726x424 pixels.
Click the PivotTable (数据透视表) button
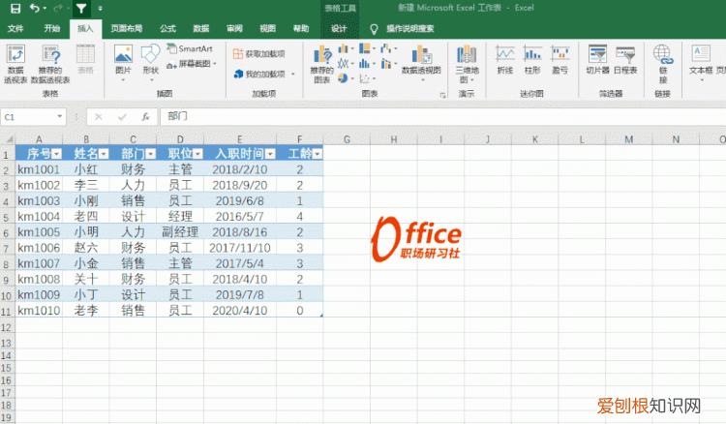pyautogui.click(x=15, y=64)
